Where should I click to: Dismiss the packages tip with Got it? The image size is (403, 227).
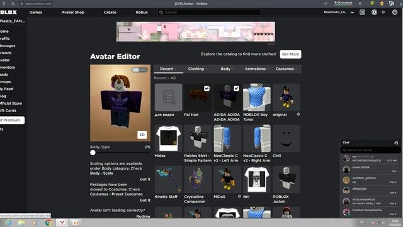[x=145, y=200]
